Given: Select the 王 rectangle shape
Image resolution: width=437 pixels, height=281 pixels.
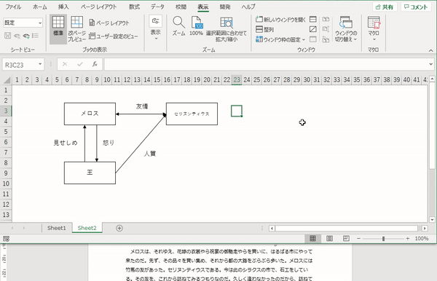Looking at the screenshot, I should [x=90, y=173].
